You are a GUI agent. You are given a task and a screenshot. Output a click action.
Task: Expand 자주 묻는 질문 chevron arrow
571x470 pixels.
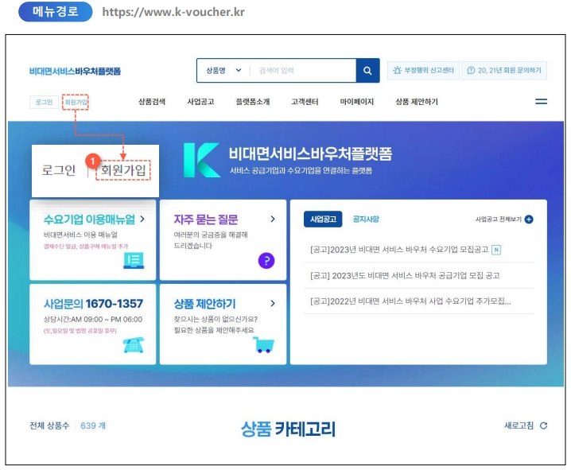[x=273, y=219]
